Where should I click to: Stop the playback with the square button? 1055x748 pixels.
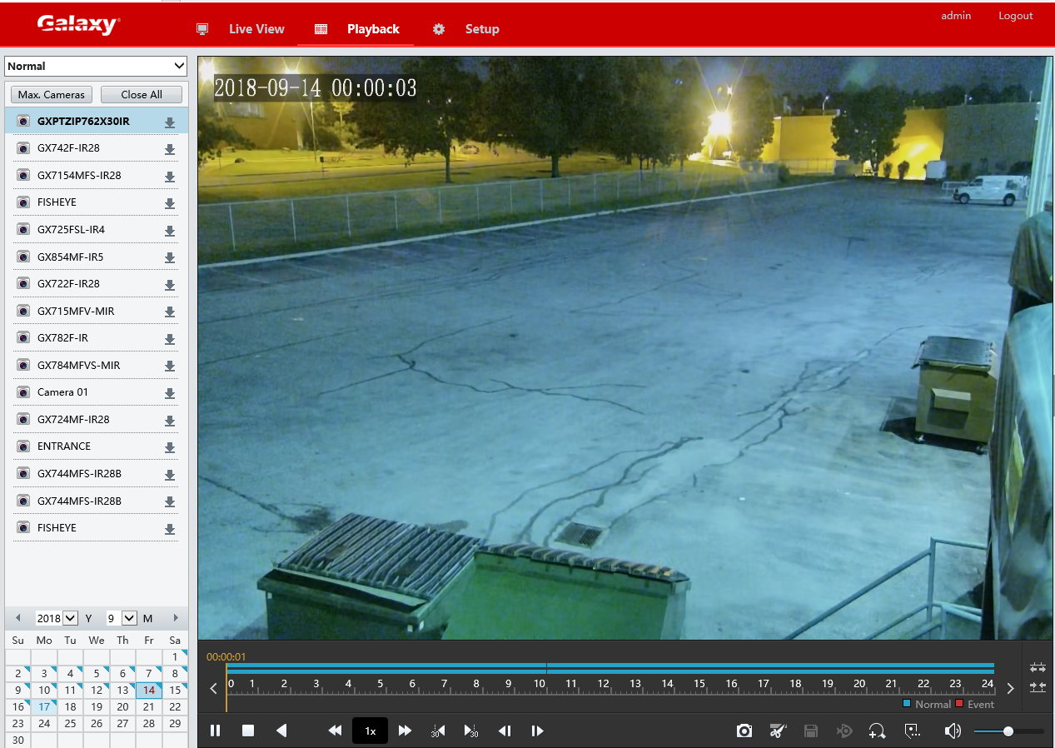pos(247,731)
